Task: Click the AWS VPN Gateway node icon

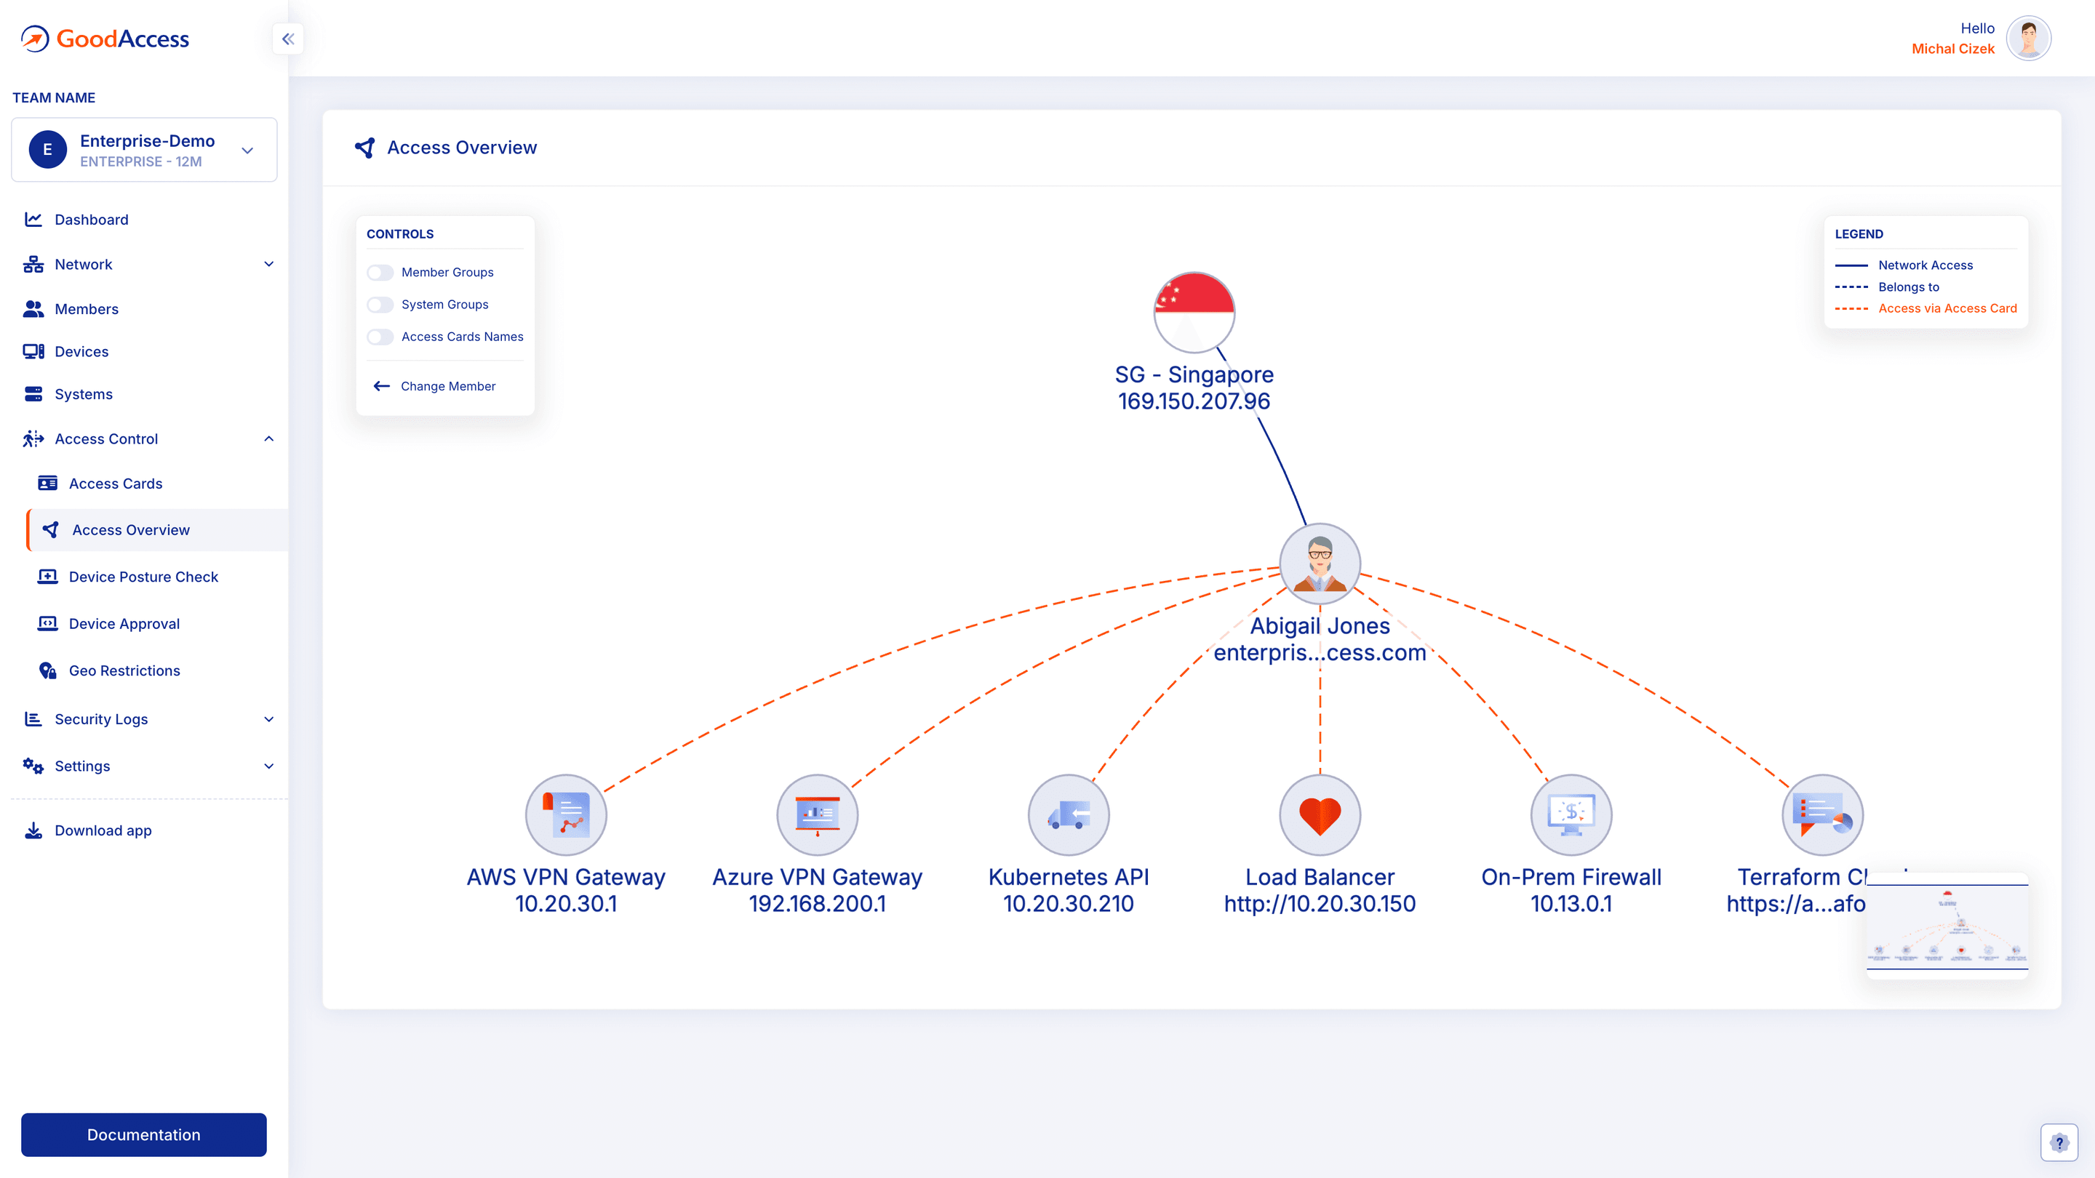Action: click(x=566, y=814)
